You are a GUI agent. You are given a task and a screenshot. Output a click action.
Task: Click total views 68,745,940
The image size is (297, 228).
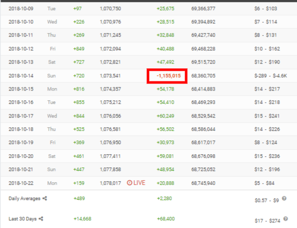203,183
